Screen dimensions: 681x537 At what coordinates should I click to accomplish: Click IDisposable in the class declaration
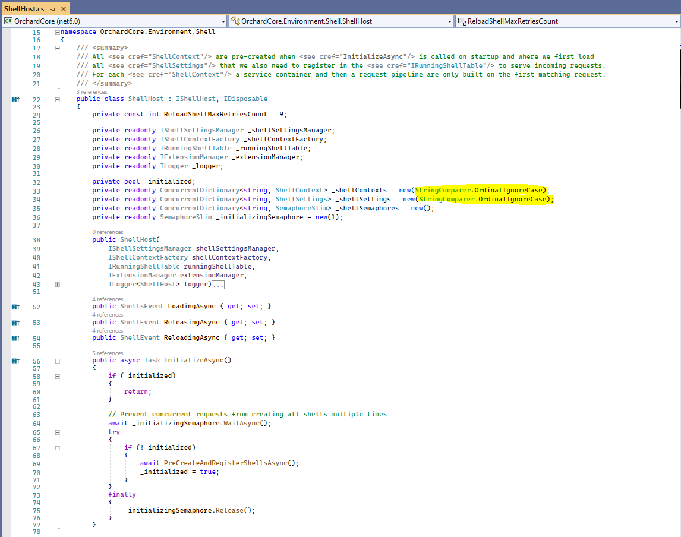point(245,99)
